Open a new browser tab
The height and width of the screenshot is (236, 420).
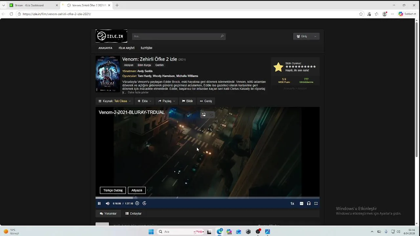pos(117,5)
